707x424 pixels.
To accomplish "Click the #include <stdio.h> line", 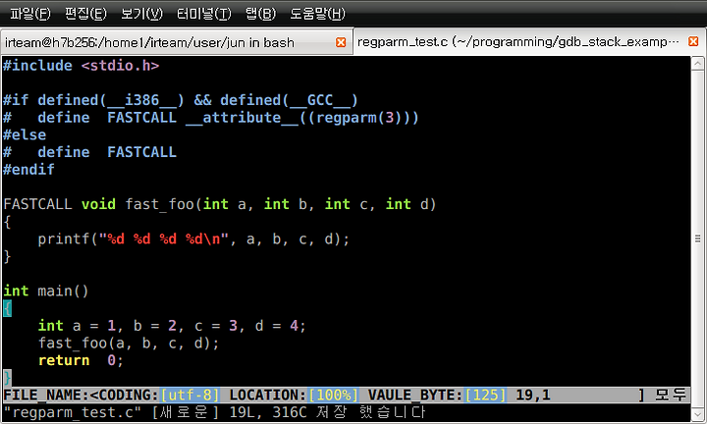I will 82,66.
